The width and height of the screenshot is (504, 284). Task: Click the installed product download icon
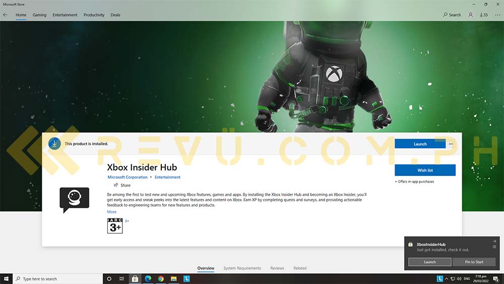(x=54, y=143)
